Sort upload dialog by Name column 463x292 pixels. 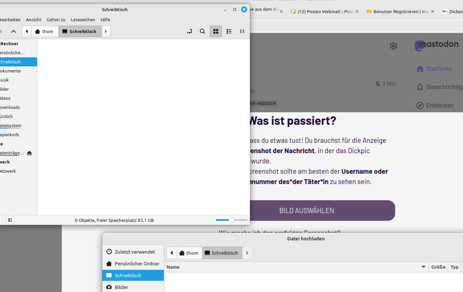click(297, 267)
